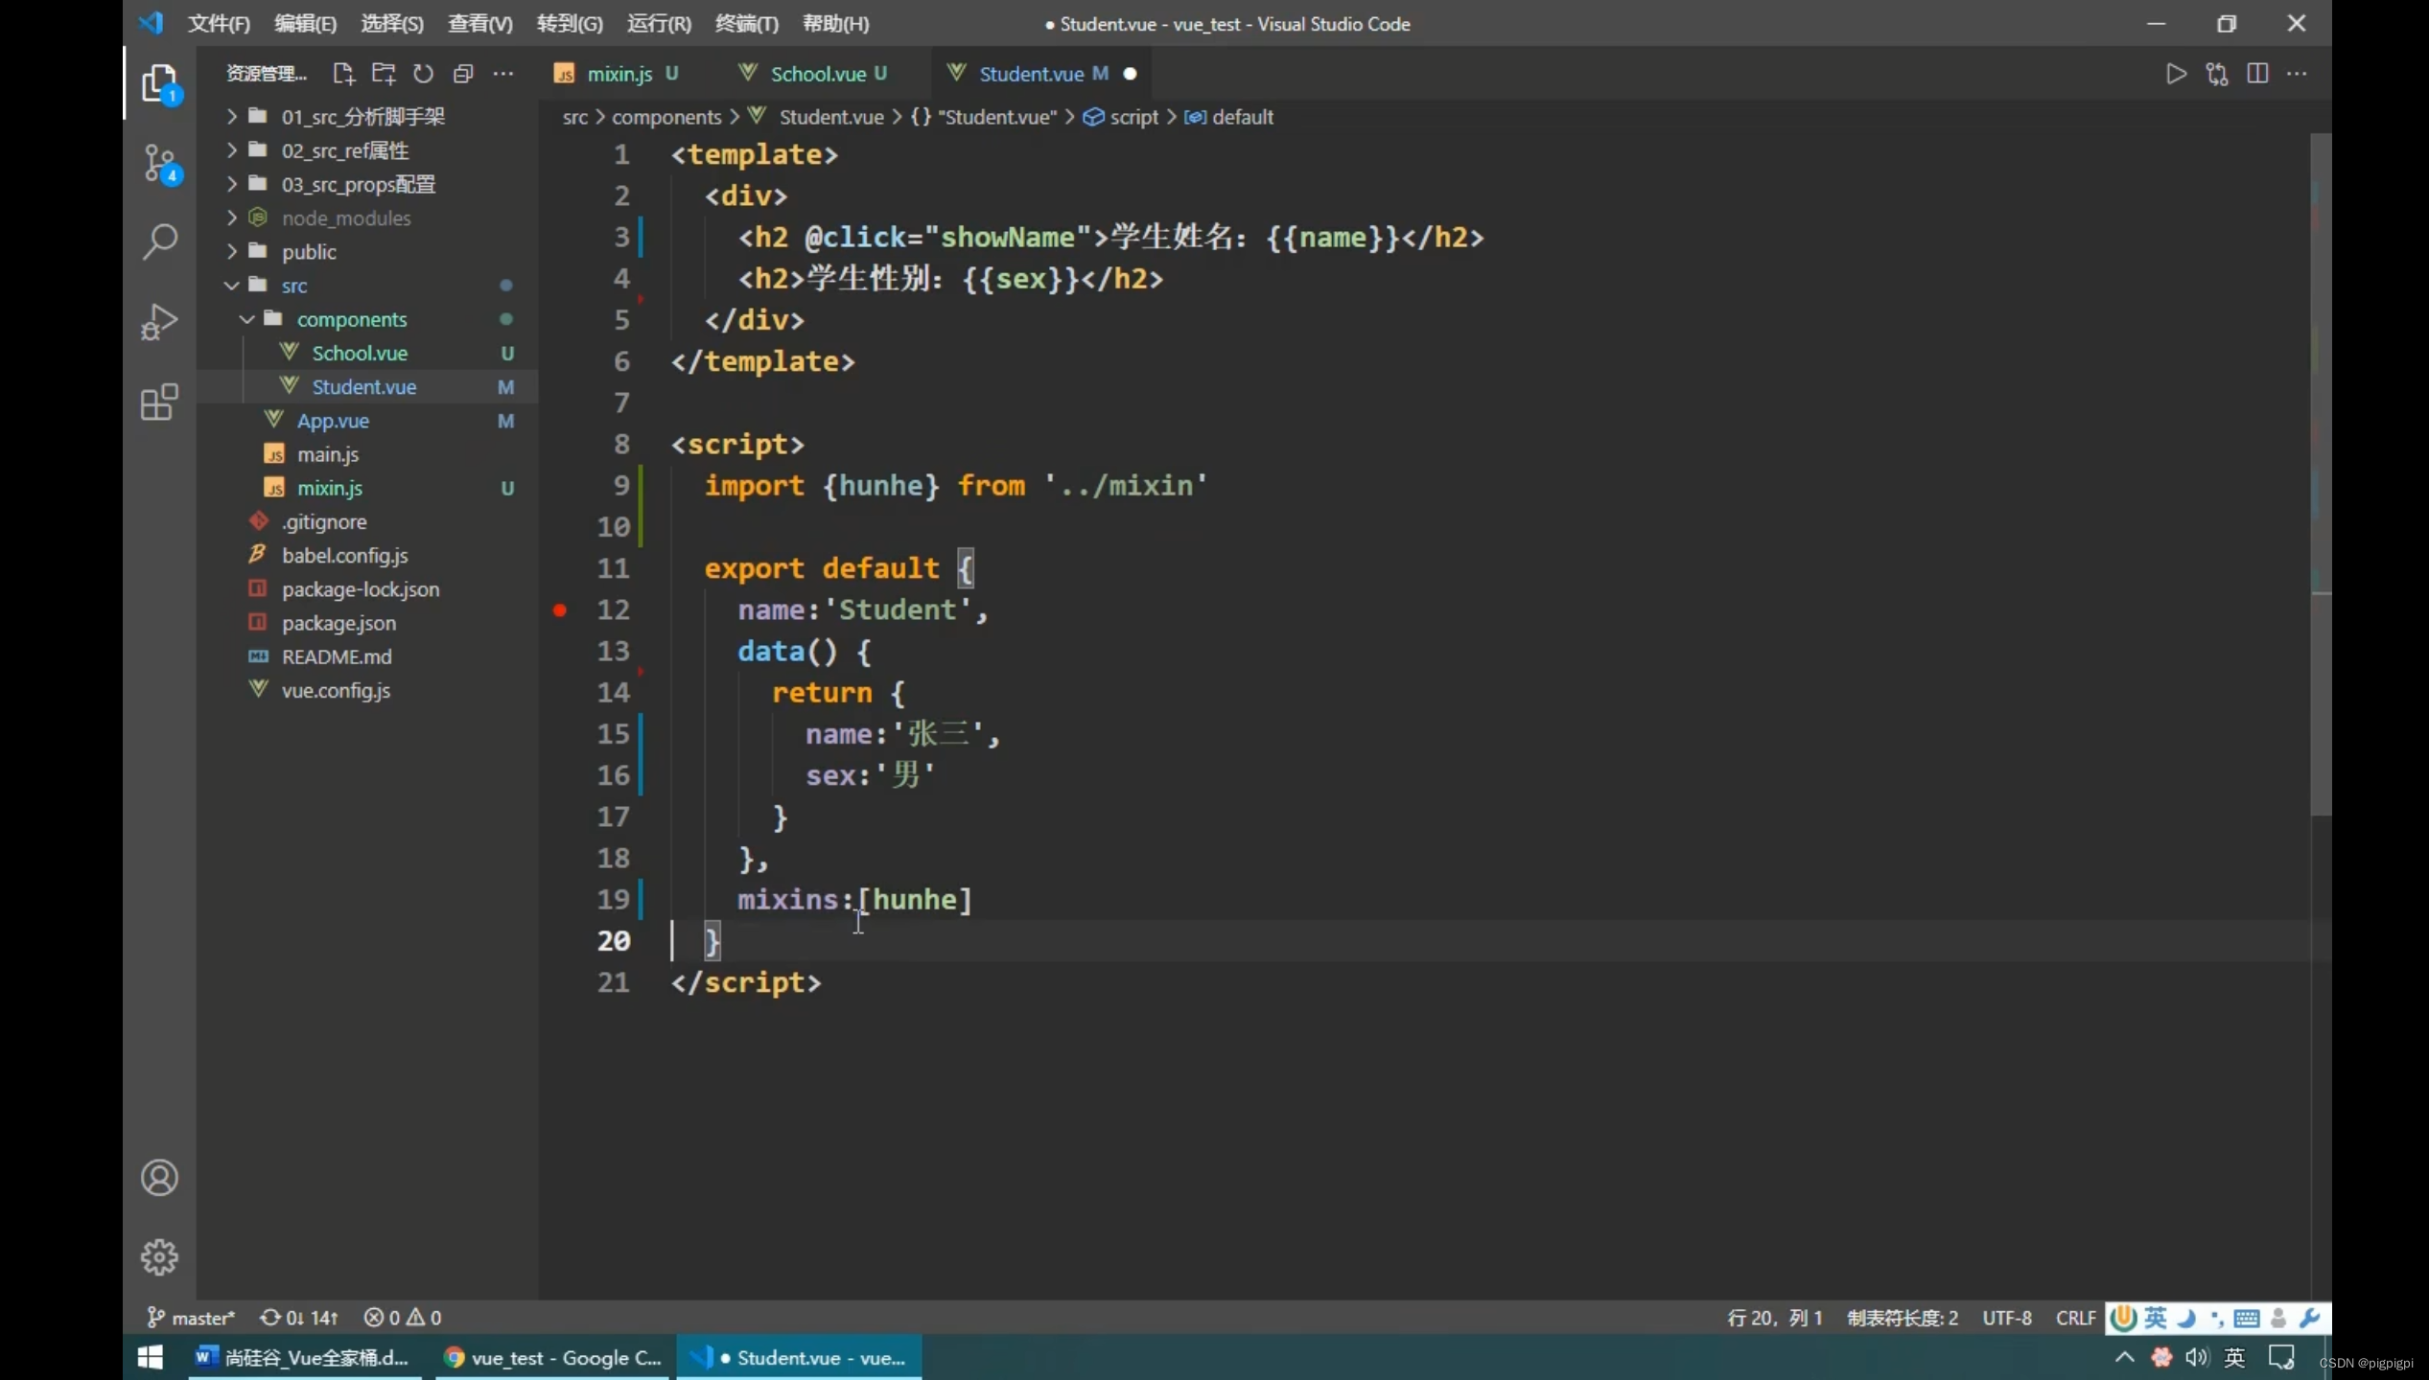Open the 转到(G) menu

click(x=570, y=23)
